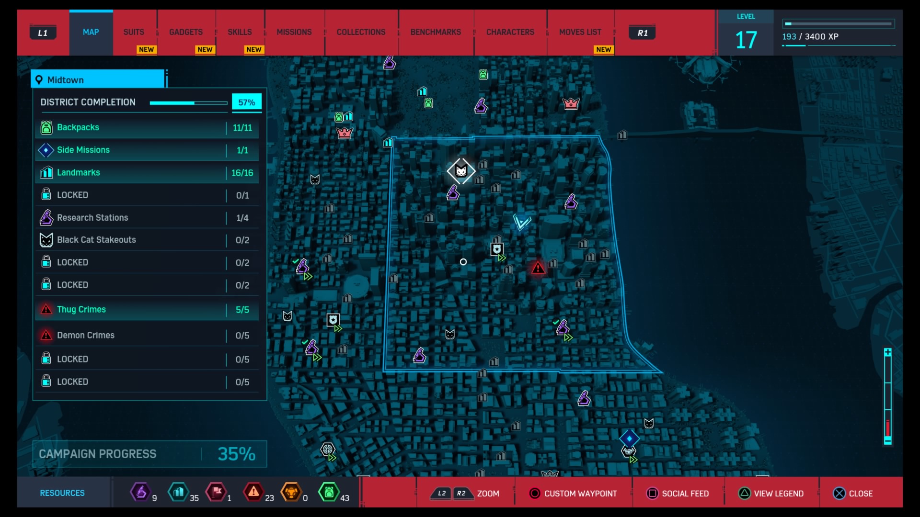Click the blue diamond side mission marker
This screenshot has width=920, height=517.
click(x=629, y=438)
